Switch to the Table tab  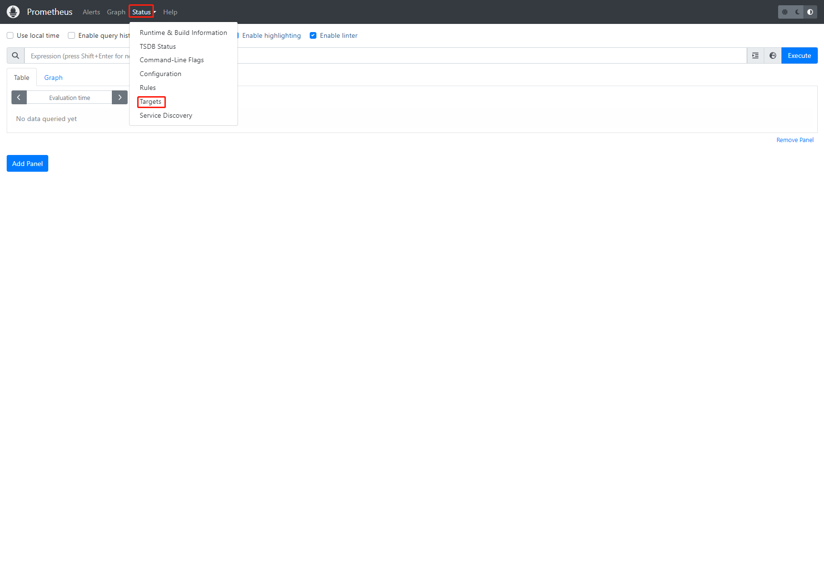22,77
